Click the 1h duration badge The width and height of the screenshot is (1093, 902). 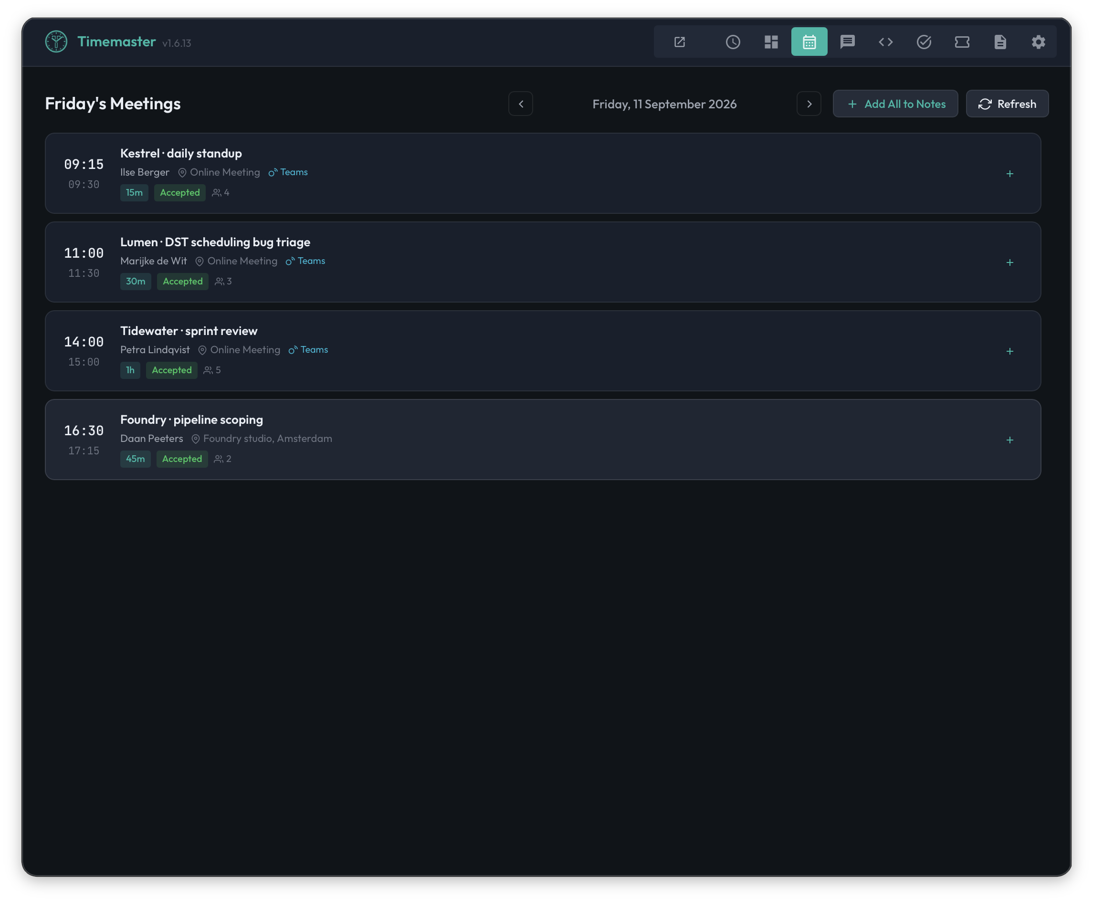pyautogui.click(x=130, y=370)
